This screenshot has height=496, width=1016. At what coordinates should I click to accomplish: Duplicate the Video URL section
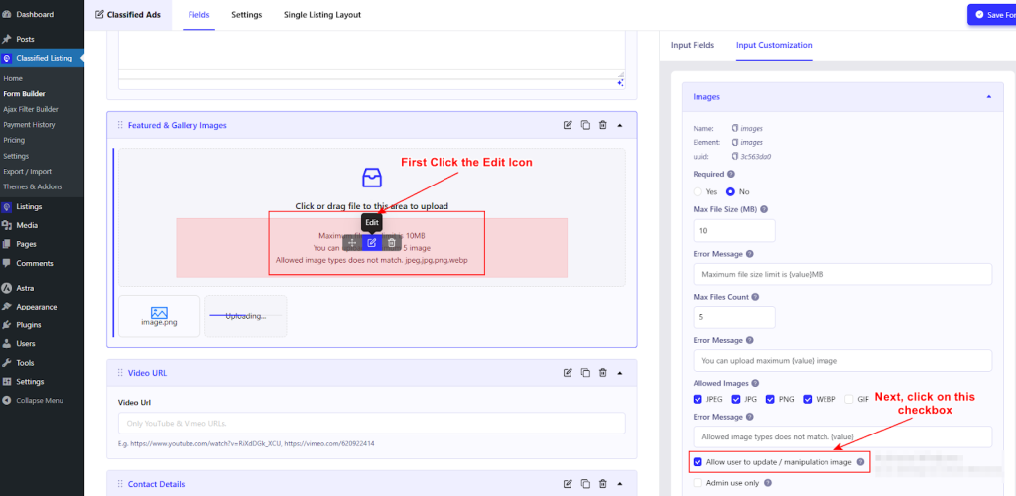pos(585,373)
